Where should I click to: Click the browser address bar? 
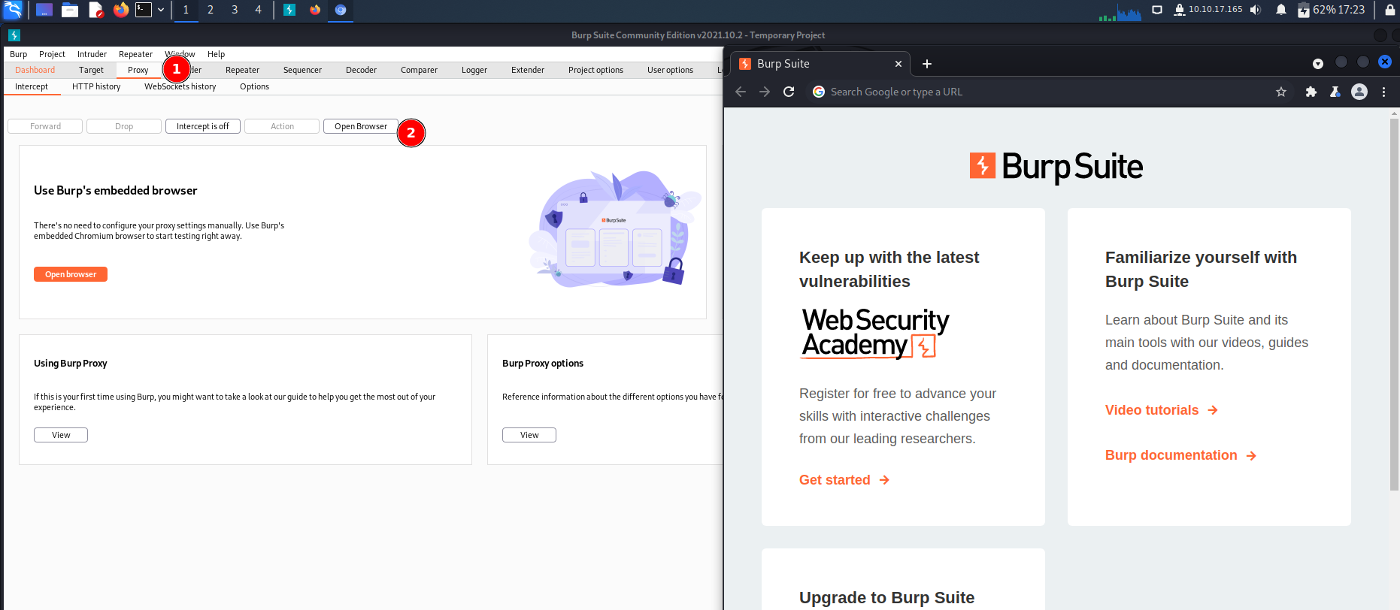1049,92
